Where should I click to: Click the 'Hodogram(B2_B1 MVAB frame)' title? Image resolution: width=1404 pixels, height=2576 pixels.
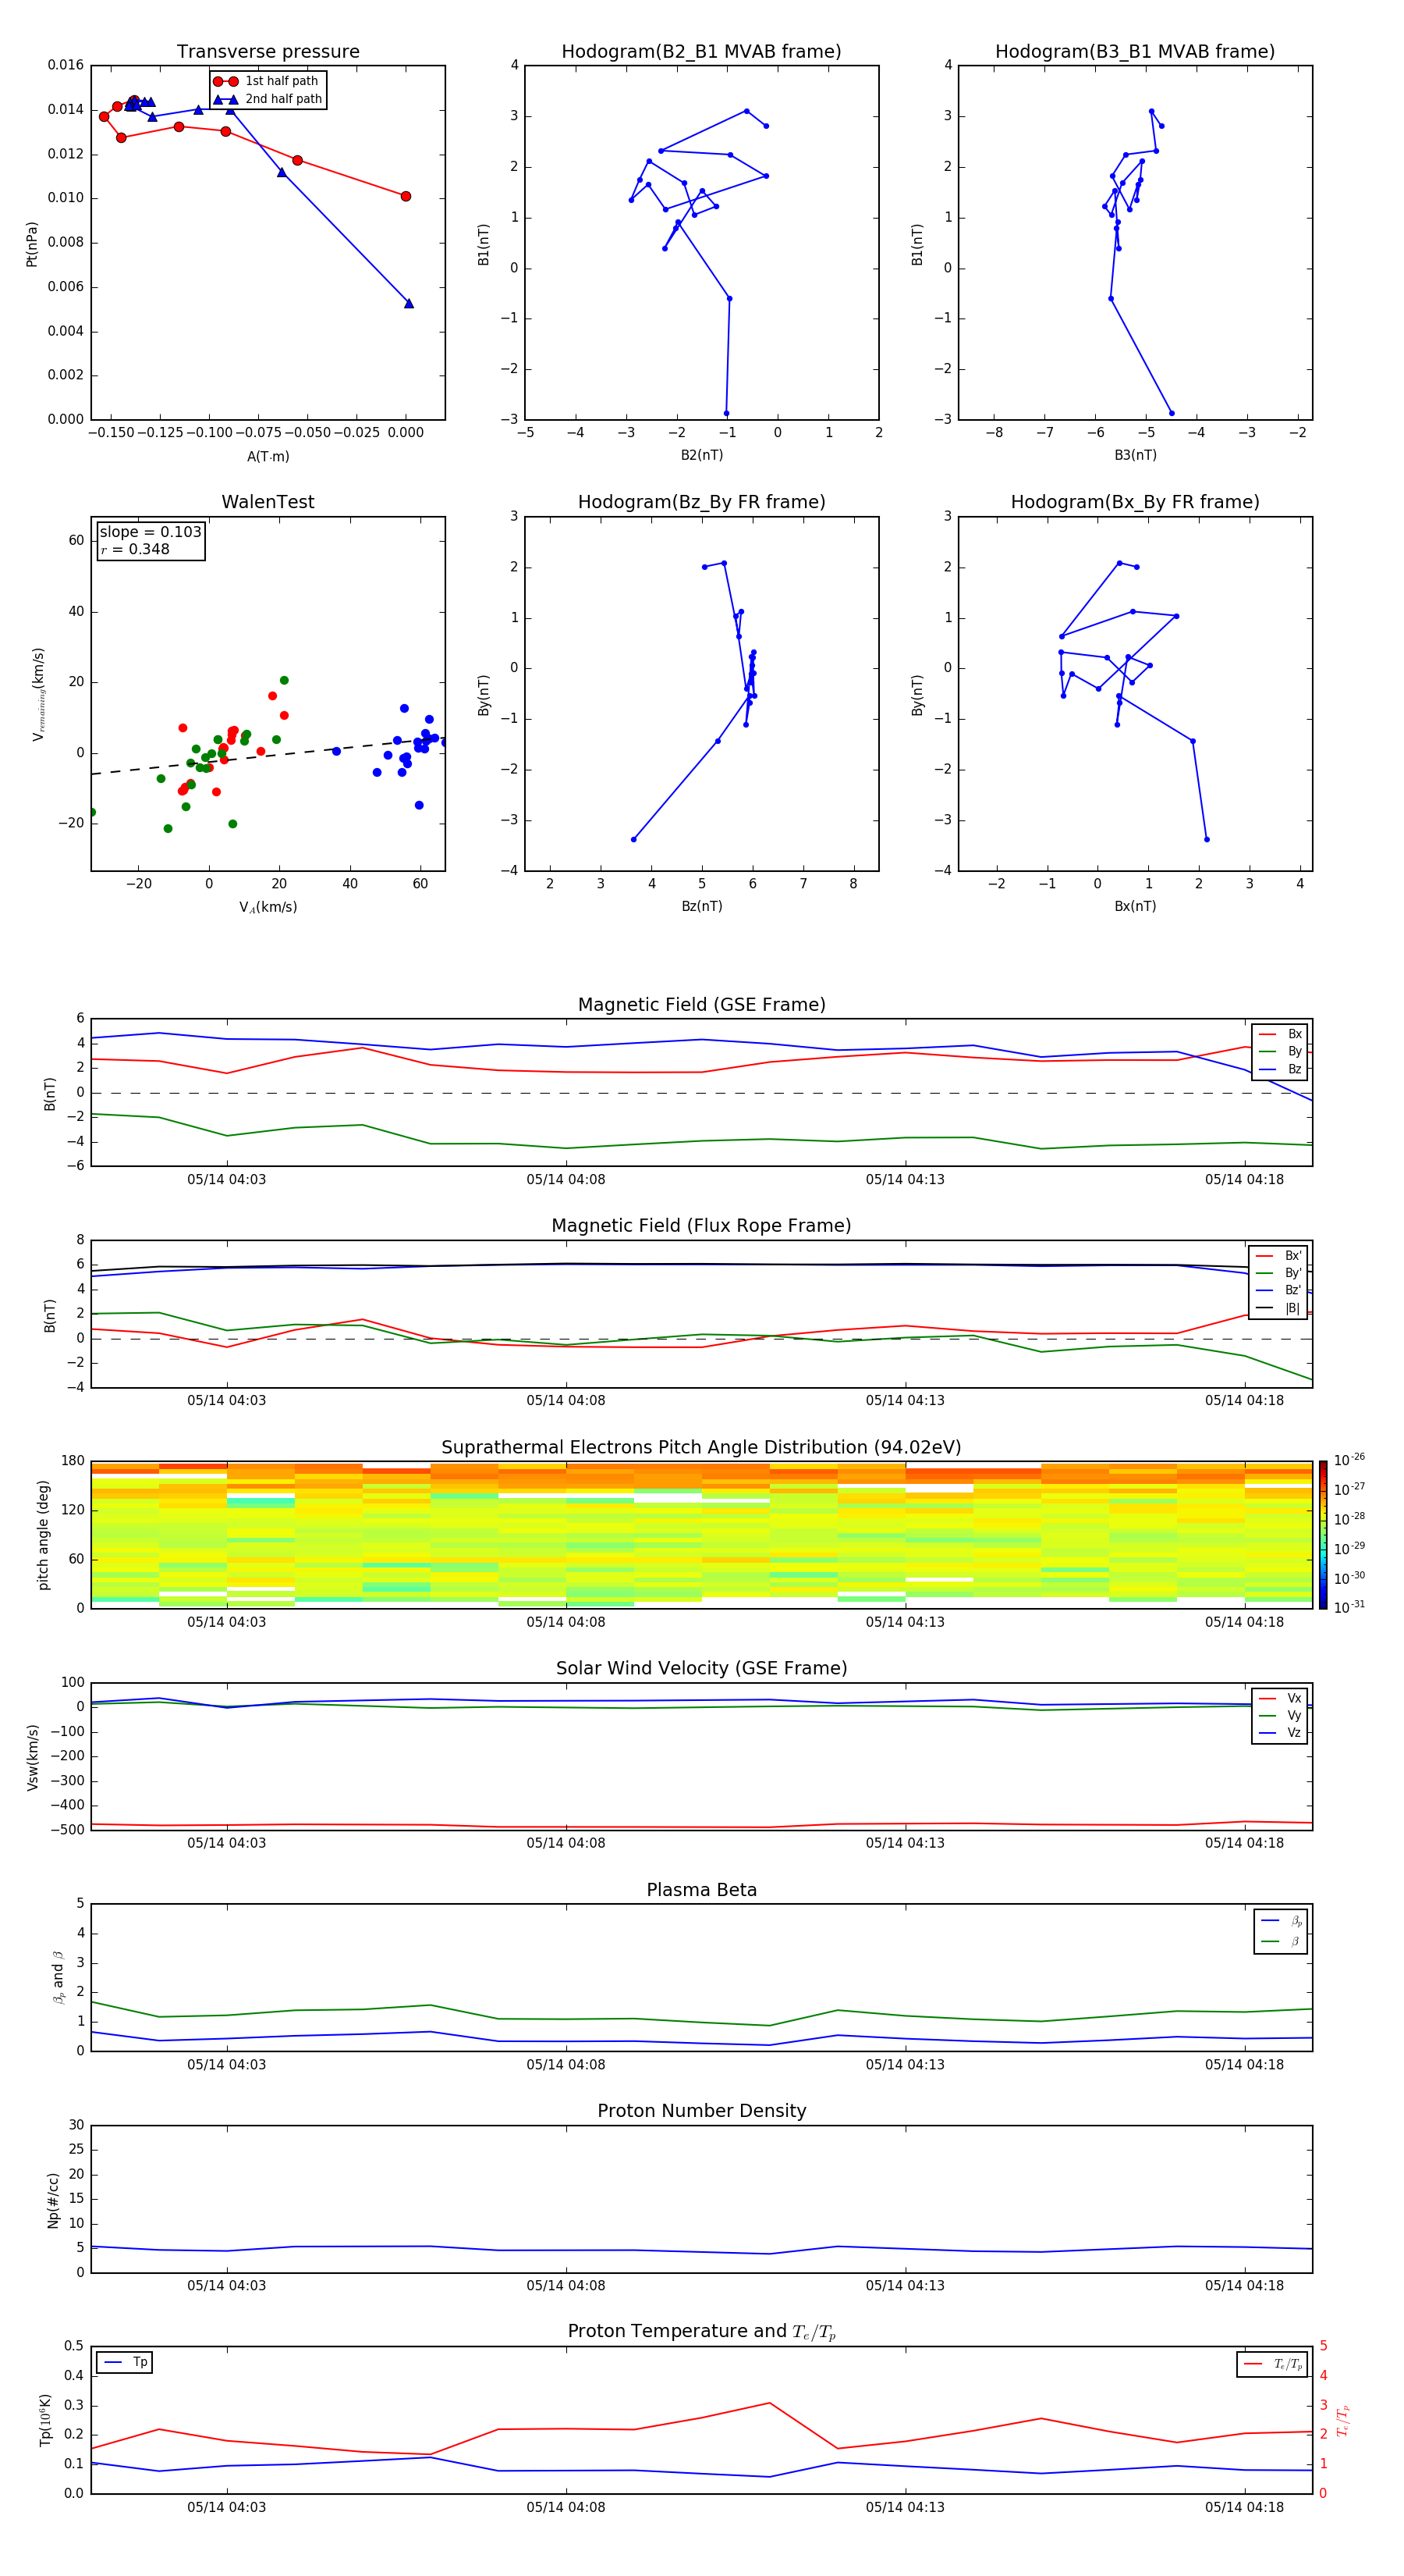701,52
